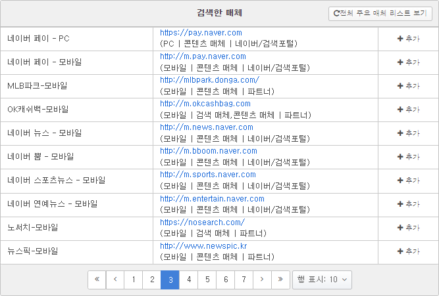The height and width of the screenshot is (296, 439).
Task: Select 뉴스픽-모바일 name cell
Action: [77, 252]
